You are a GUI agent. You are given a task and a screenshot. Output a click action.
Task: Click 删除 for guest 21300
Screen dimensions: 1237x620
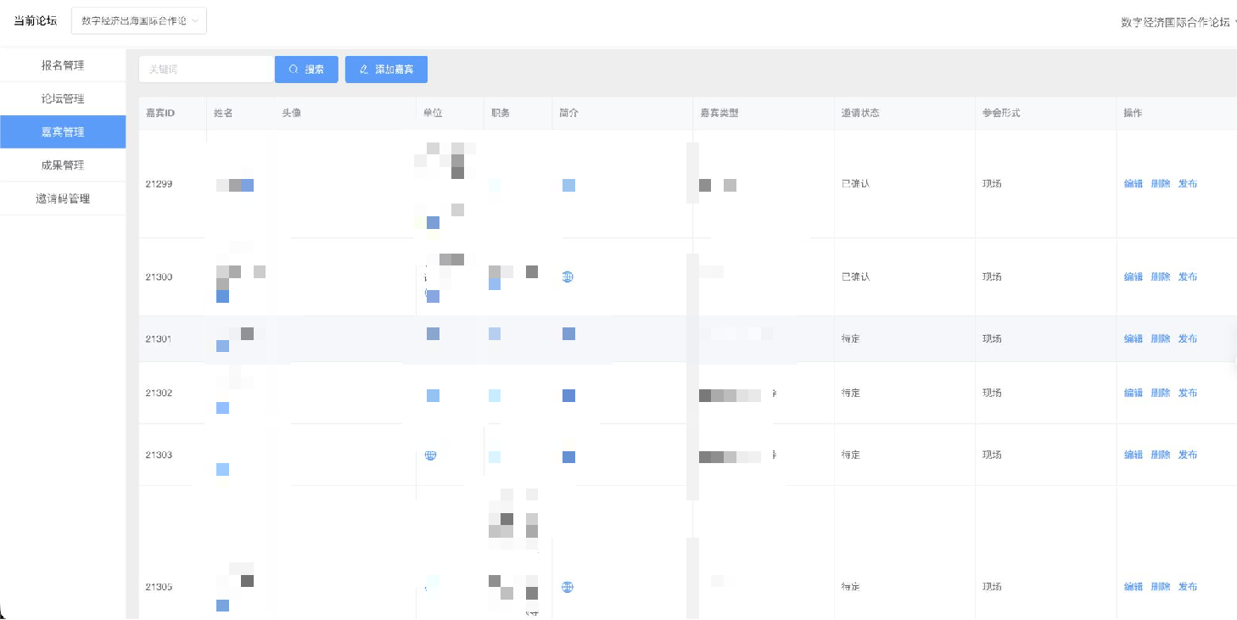(x=1160, y=277)
